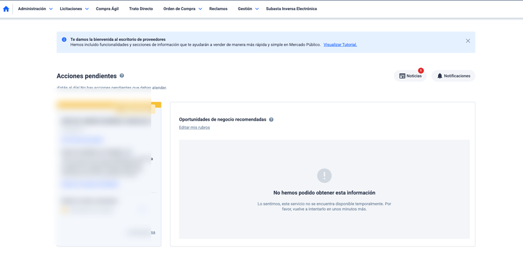This screenshot has height=255, width=523.
Task: Click the blue info icon in welcome banner
Action: [64, 40]
